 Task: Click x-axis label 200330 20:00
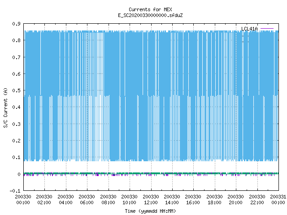235,200
